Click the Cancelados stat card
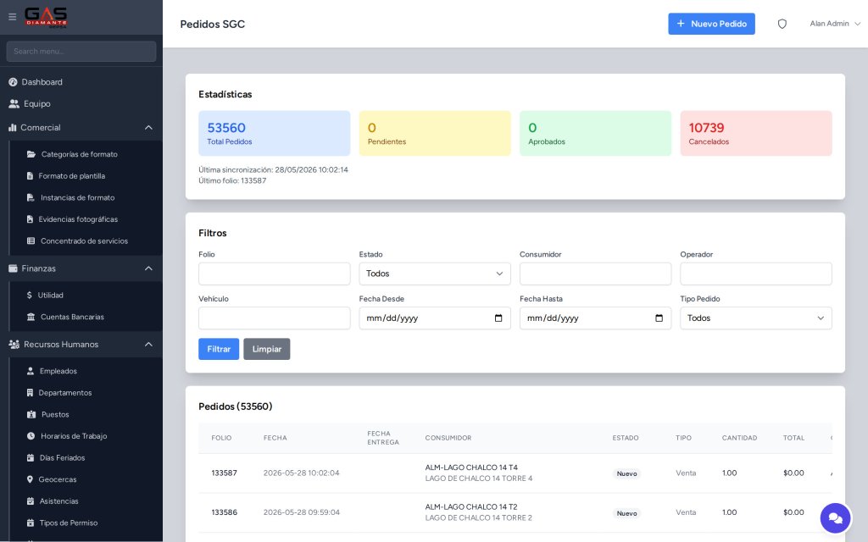Viewport: 868px width, 542px height. (755, 133)
